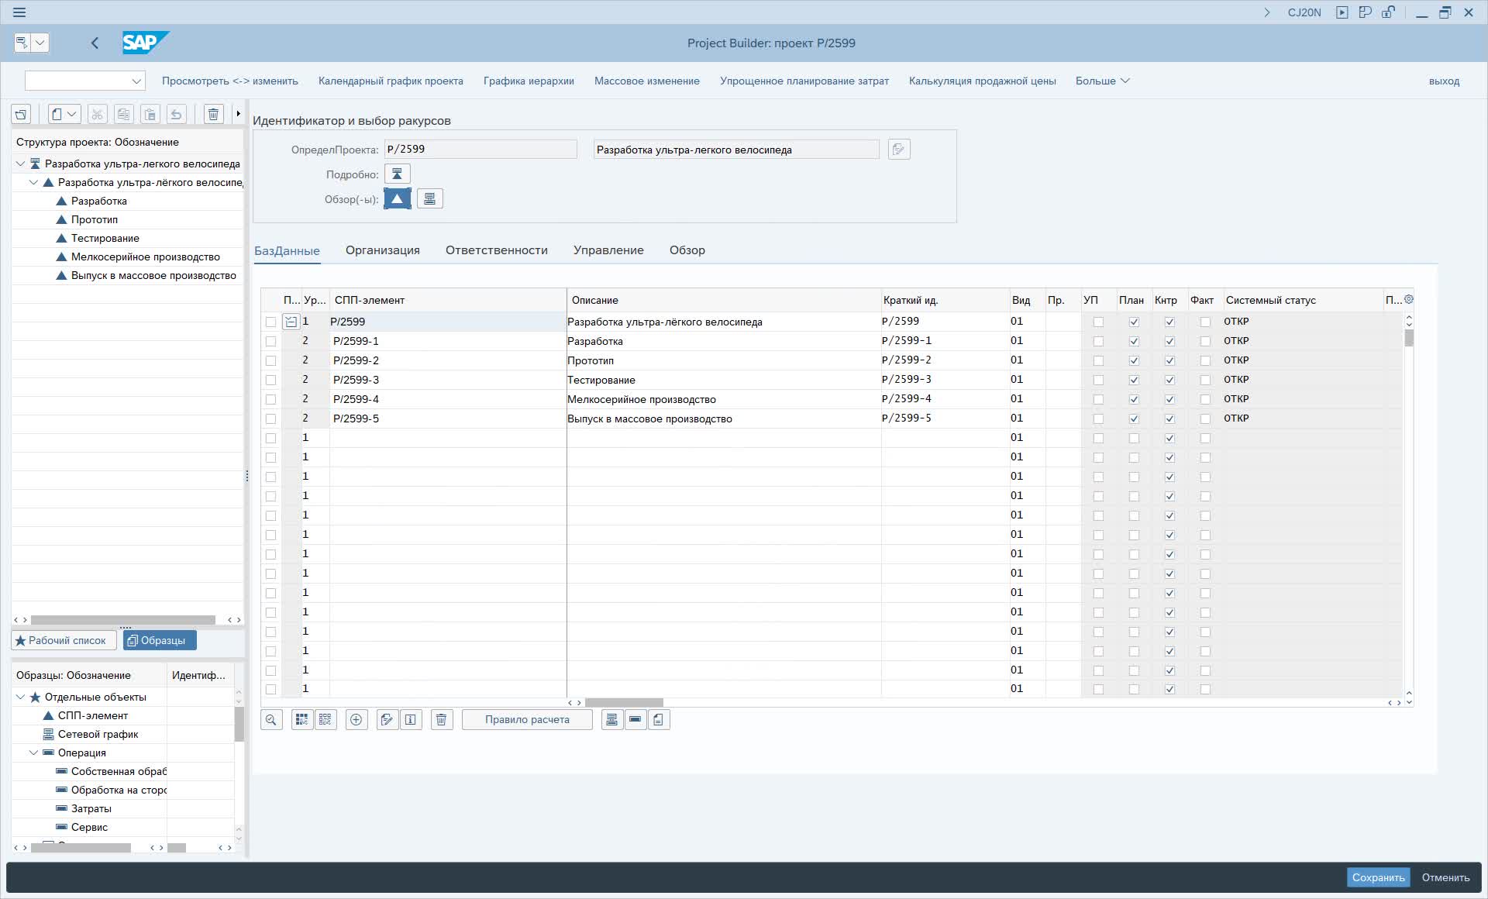Viewport: 1488px width, 899px height.
Task: Click the edit long text icon next to project description
Action: coord(899,150)
